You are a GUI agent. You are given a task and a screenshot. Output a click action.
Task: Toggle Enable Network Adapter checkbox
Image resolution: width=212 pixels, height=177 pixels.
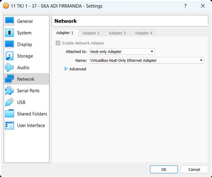coord(58,43)
